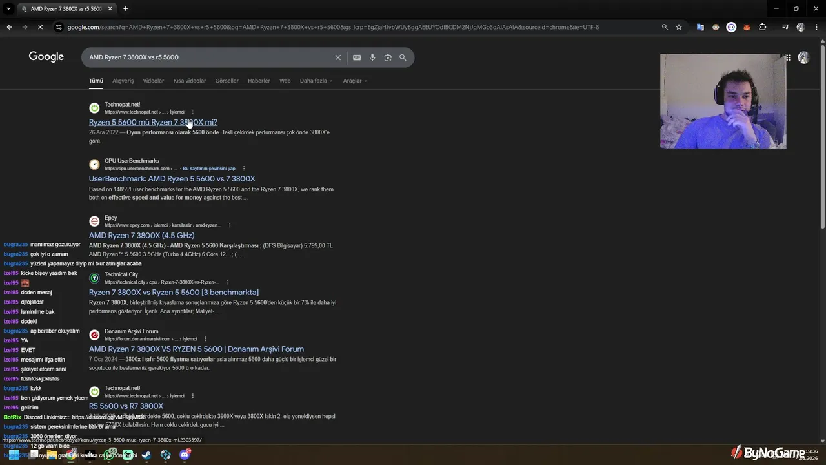Viewport: 826px width, 465px height.
Task: Open the media control icon in Chrome toolbar
Action: (x=785, y=27)
